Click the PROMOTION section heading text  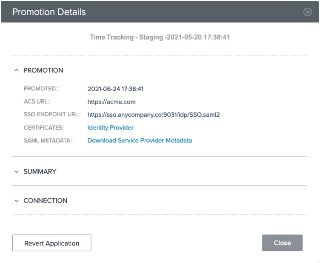click(43, 70)
